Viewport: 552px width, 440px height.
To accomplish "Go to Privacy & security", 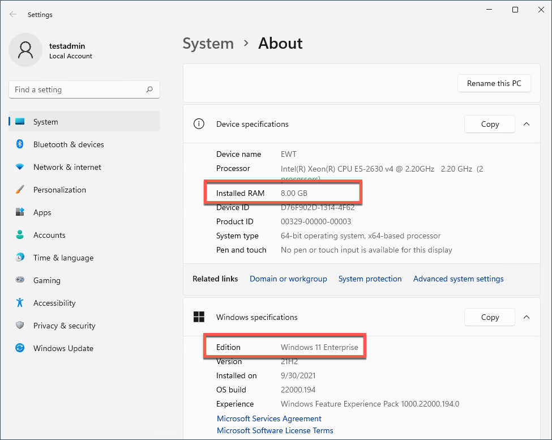I will click(84, 326).
